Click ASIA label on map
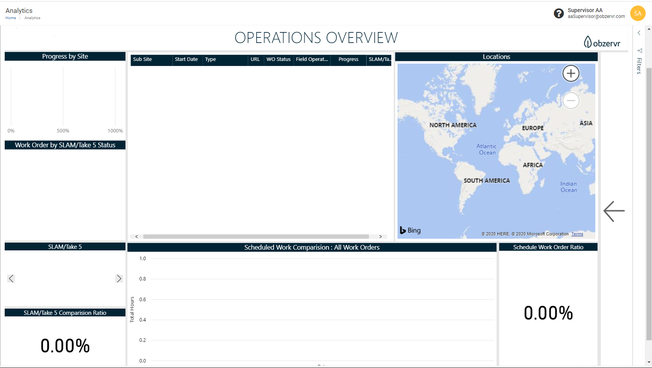 coord(586,123)
